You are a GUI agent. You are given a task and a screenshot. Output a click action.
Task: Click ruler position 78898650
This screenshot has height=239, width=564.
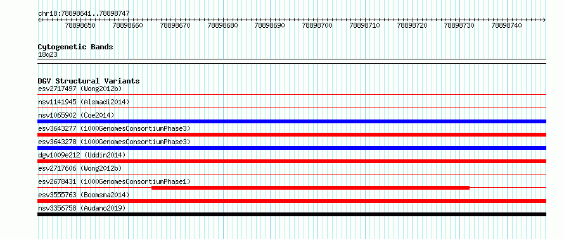[80, 25]
